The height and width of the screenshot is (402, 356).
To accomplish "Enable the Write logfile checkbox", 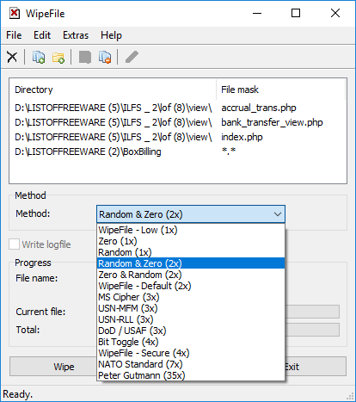I will pos(14,244).
